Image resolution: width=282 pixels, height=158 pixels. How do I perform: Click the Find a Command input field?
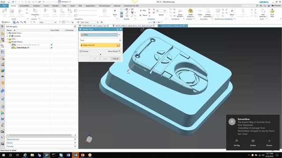(249, 6)
